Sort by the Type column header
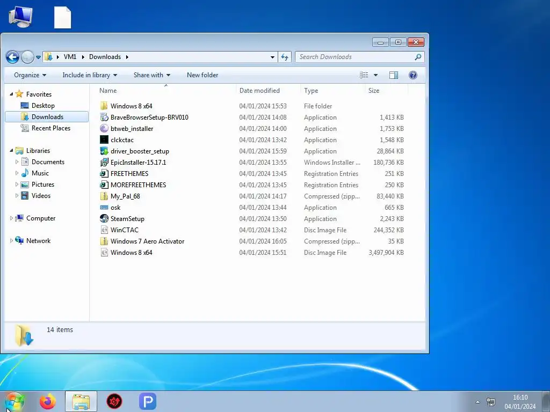Viewport: 550px width, 412px height. (x=332, y=90)
